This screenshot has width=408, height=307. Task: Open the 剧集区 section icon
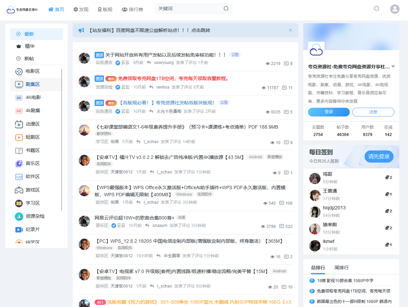19,84
